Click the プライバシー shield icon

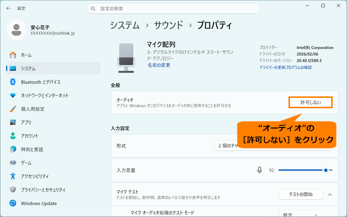pyautogui.click(x=13, y=190)
